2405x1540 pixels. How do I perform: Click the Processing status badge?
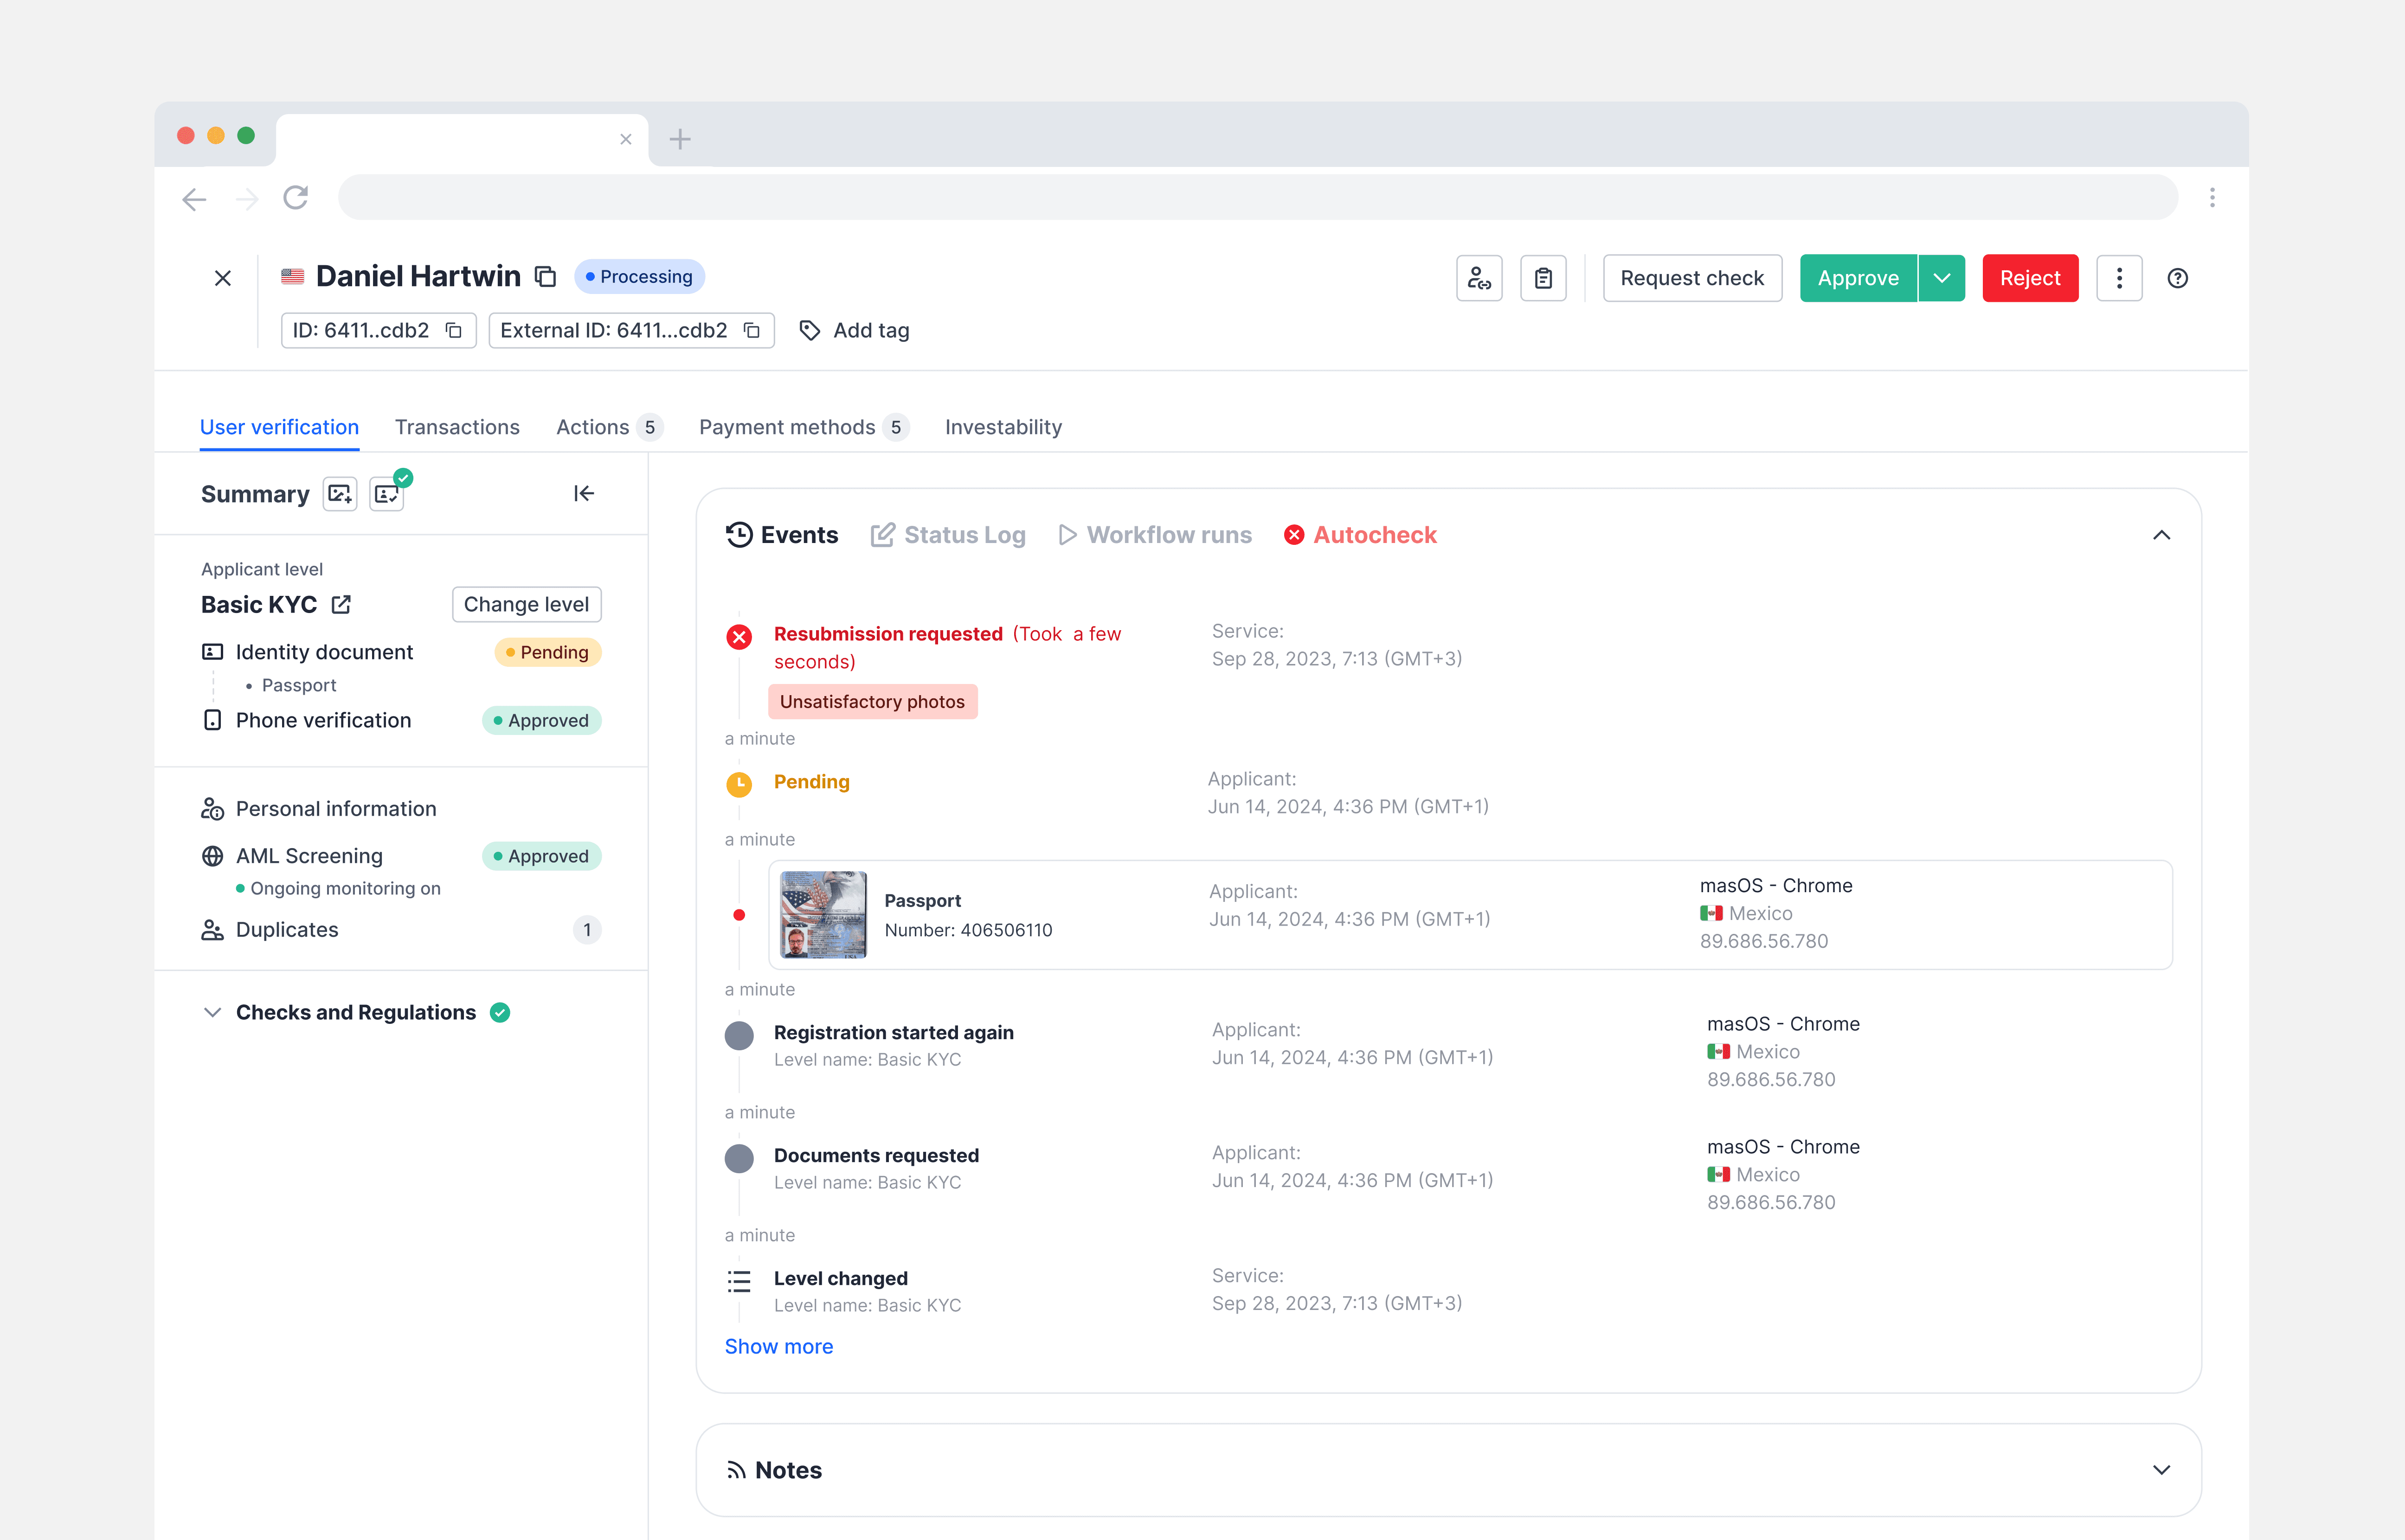[x=639, y=277]
